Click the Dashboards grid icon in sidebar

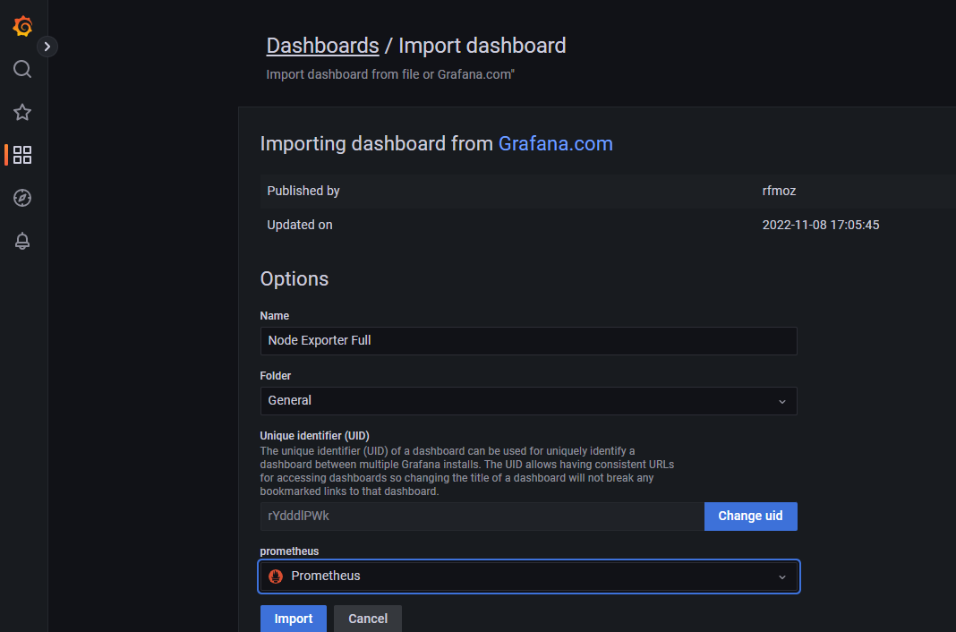22,155
